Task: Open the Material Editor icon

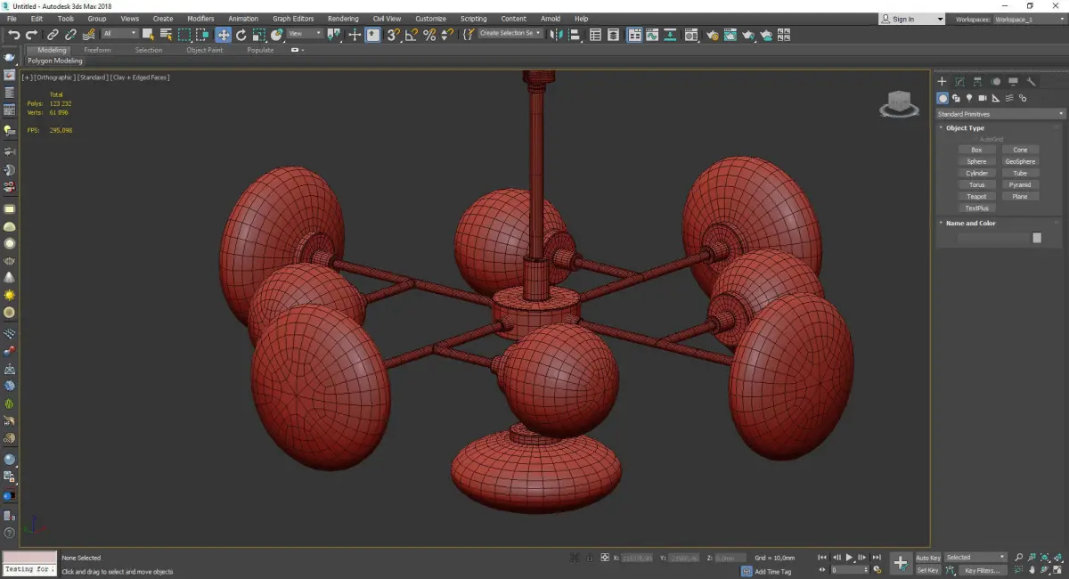Action: click(692, 35)
